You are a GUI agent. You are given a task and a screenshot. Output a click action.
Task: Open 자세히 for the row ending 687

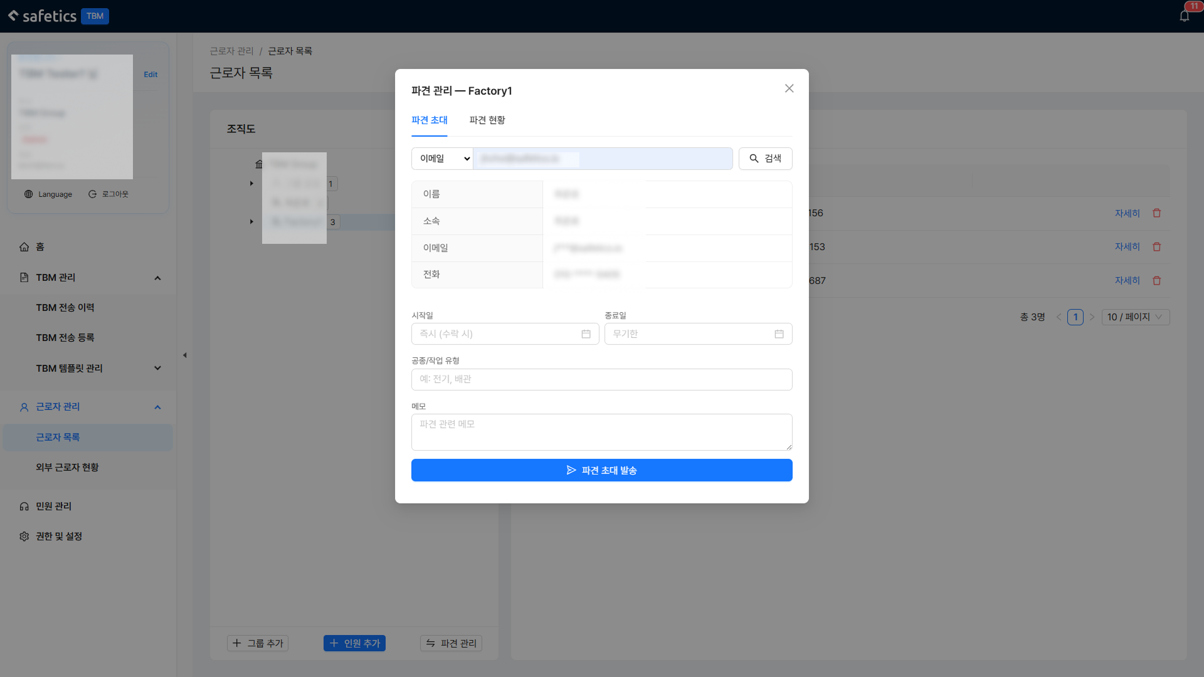click(x=1127, y=281)
